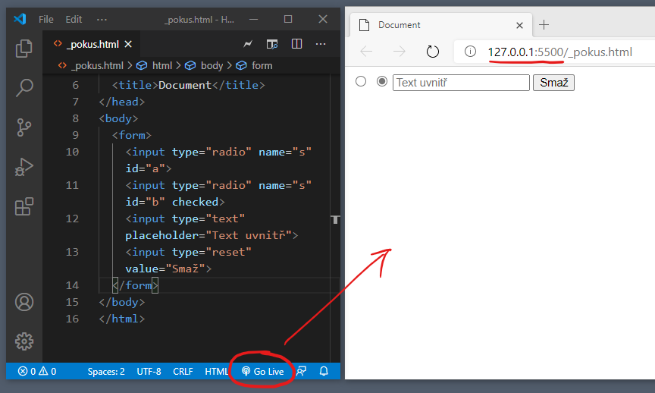Select language mode HTML in status bar
Screen dimensions: 655x393
click(216, 371)
